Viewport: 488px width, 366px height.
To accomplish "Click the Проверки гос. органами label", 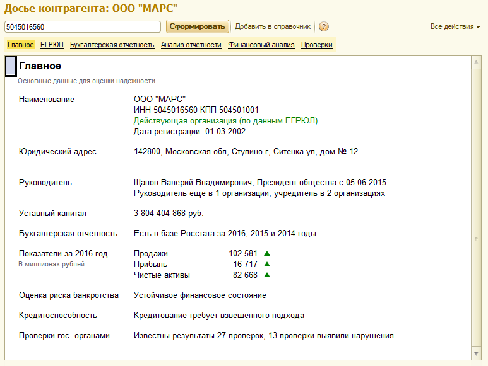I will tap(64, 336).
